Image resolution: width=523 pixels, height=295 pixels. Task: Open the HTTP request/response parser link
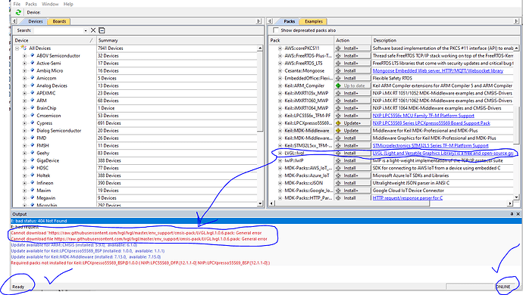(x=408, y=197)
